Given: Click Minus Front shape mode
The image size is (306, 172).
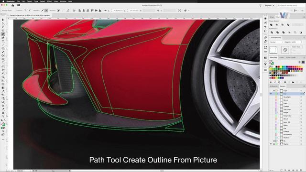Looking at the screenshot, I should pos(277,25).
